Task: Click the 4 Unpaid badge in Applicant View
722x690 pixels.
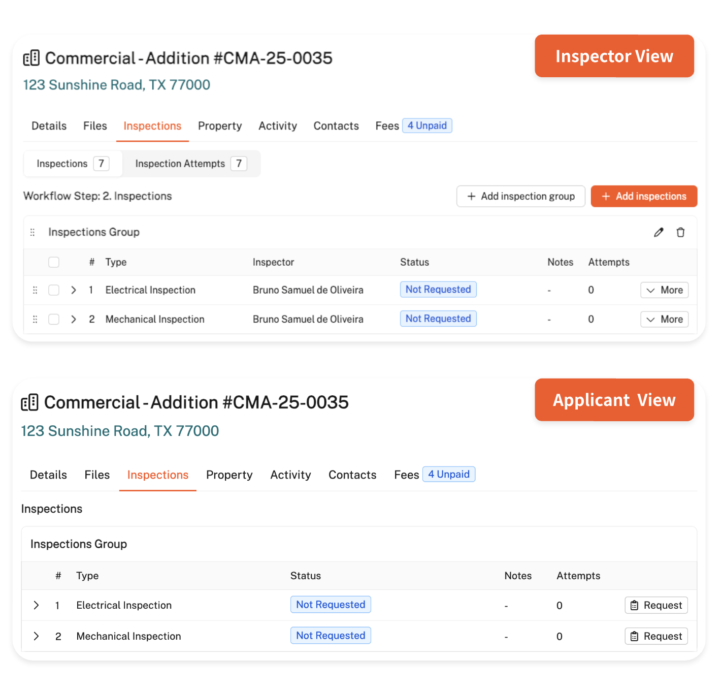Action: [448, 474]
